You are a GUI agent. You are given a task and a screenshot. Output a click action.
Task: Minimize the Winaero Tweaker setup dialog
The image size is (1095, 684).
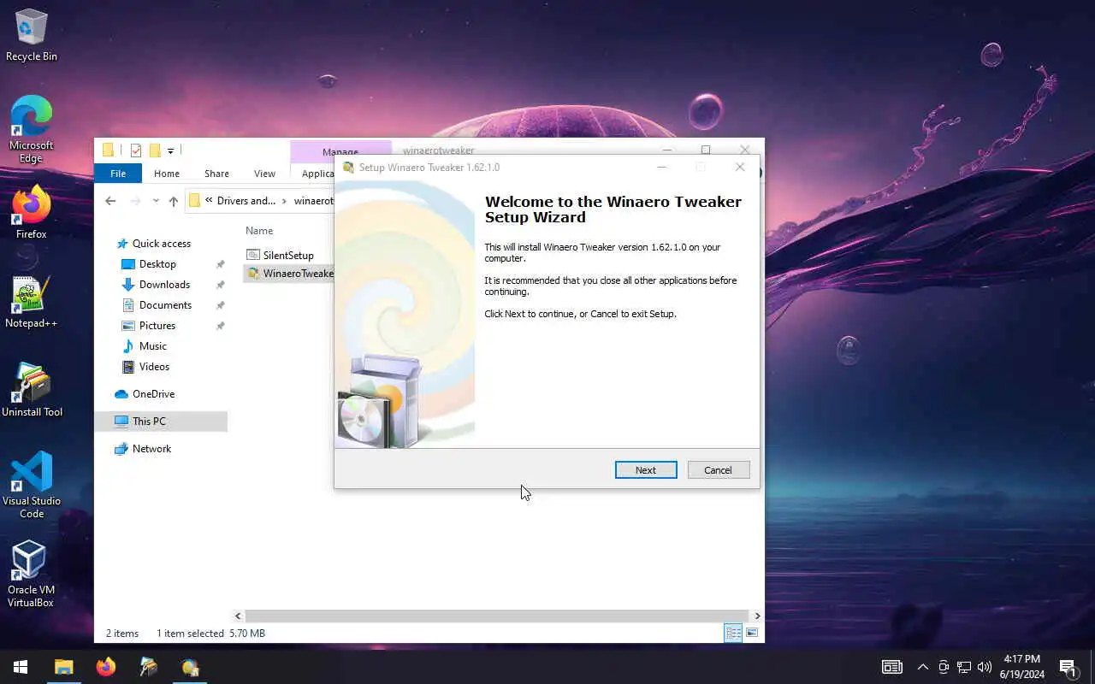point(663,167)
